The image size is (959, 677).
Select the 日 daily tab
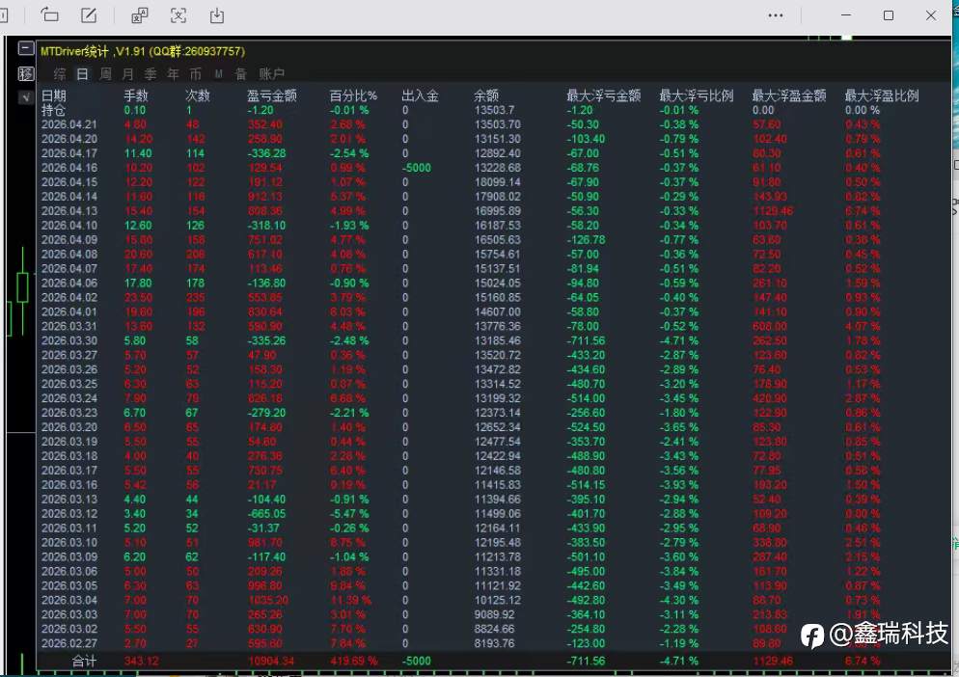coord(83,74)
